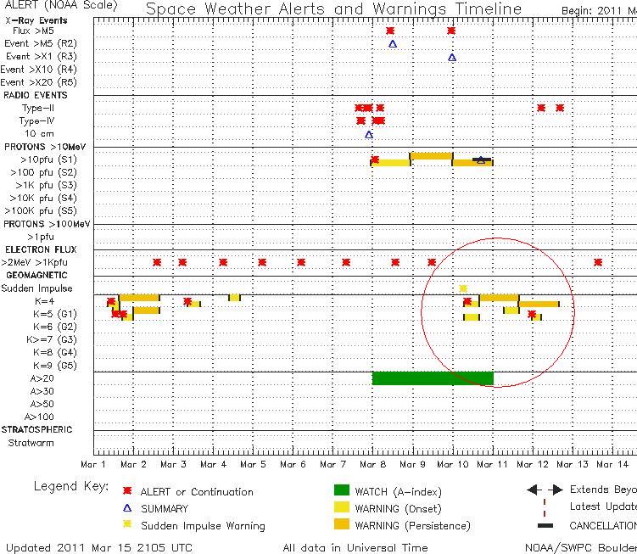Click the 'Updated 2011 Mar 15 2105 UTC' text

99,548
